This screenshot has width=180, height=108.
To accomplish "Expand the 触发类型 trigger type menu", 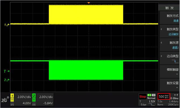I will tap(170, 31).
